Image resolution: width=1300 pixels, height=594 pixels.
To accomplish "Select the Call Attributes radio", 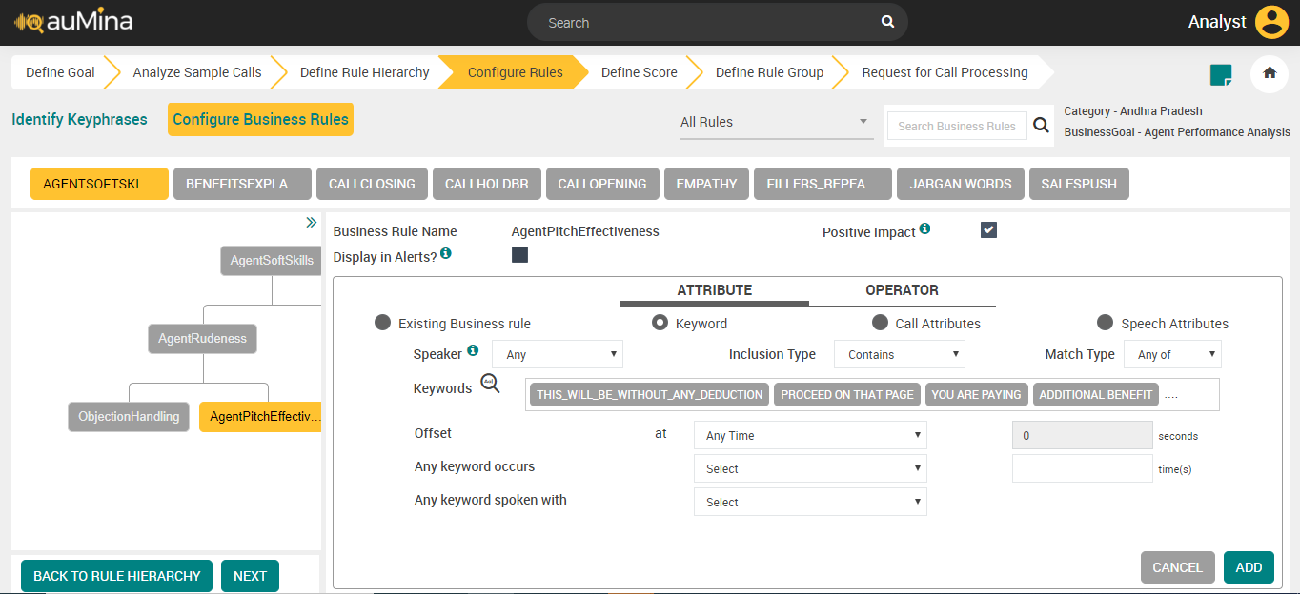I will pyautogui.click(x=880, y=323).
